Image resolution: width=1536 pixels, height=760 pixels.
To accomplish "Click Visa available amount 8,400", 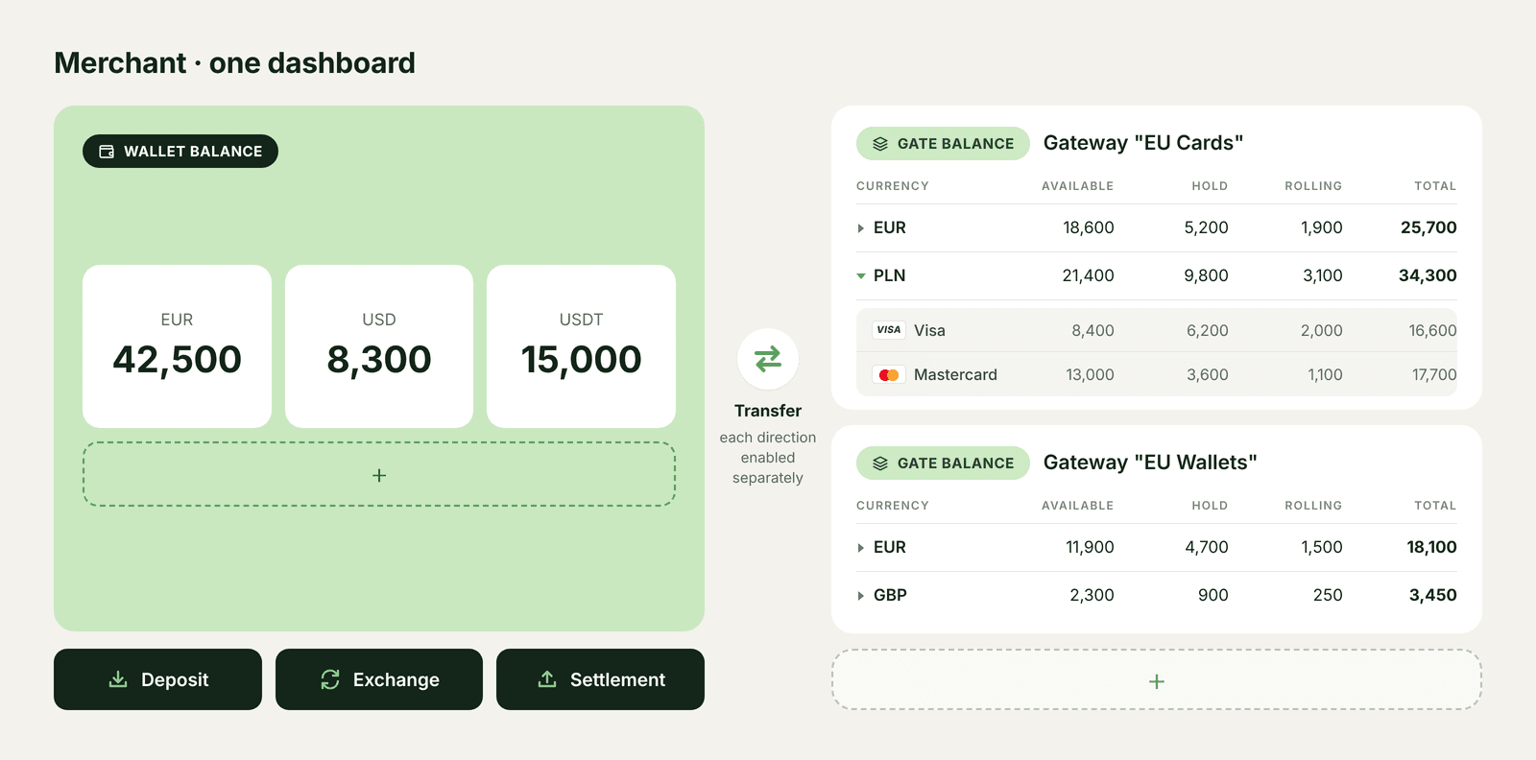I will coord(1092,330).
